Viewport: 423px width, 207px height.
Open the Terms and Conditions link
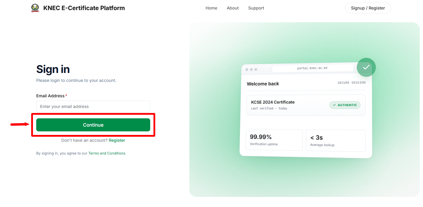107,153
